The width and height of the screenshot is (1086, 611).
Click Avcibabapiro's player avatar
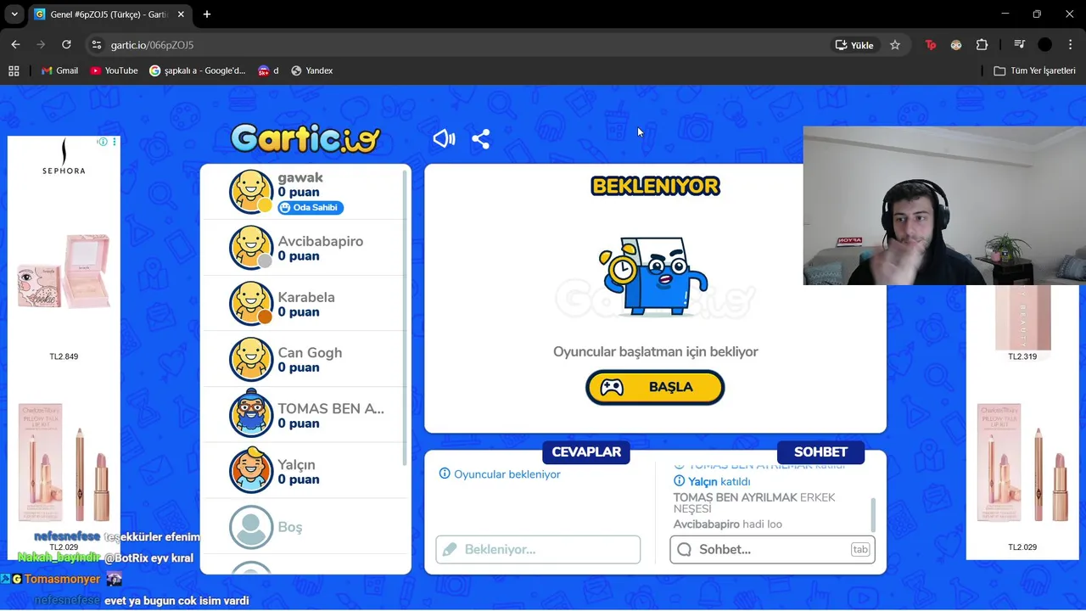(251, 248)
